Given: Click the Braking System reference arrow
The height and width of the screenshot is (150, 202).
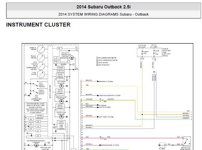Looking at the screenshot, I should point(98,81).
